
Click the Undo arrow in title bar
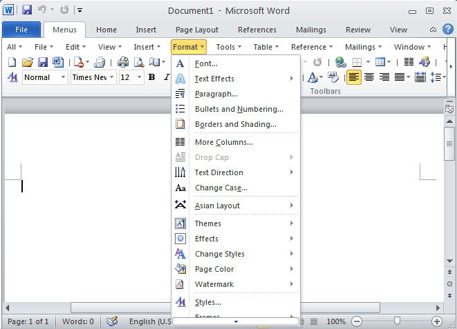[x=42, y=10]
